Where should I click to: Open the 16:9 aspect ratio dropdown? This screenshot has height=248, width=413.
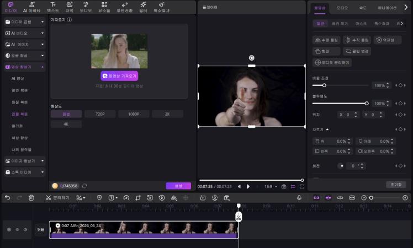tap(271, 186)
